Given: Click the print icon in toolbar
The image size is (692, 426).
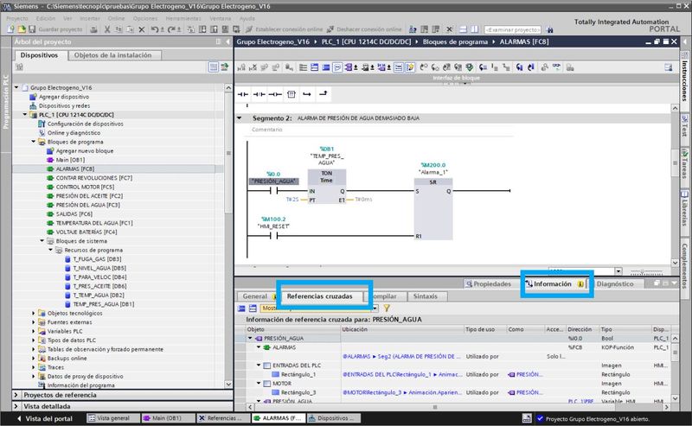Looking at the screenshot, I should (x=93, y=29).
